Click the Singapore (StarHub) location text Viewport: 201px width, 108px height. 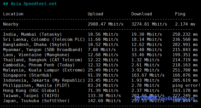tap(27, 75)
